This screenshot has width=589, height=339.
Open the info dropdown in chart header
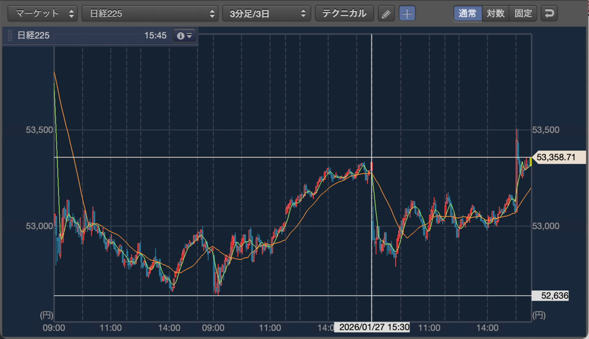[x=185, y=36]
